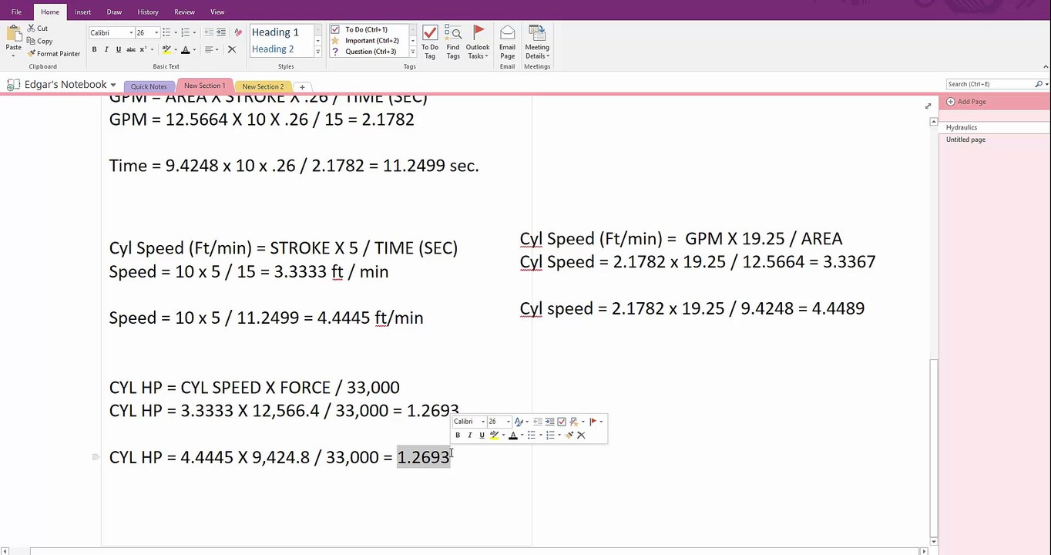This screenshot has height=555, width=1051.
Task: Click the delete X in mini toolbar
Action: tap(581, 436)
